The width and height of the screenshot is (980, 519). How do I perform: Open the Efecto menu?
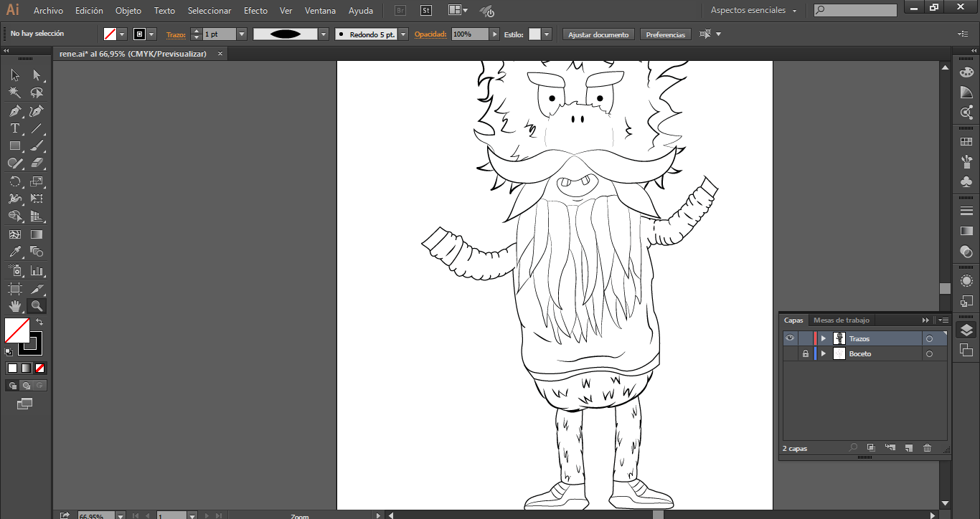point(255,11)
